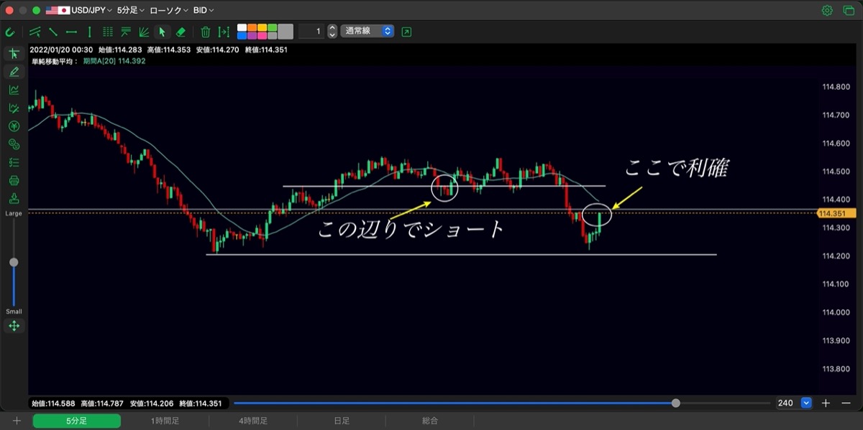The image size is (863, 430).
Task: Click the four-way move arrows icon
Action: tap(14, 326)
